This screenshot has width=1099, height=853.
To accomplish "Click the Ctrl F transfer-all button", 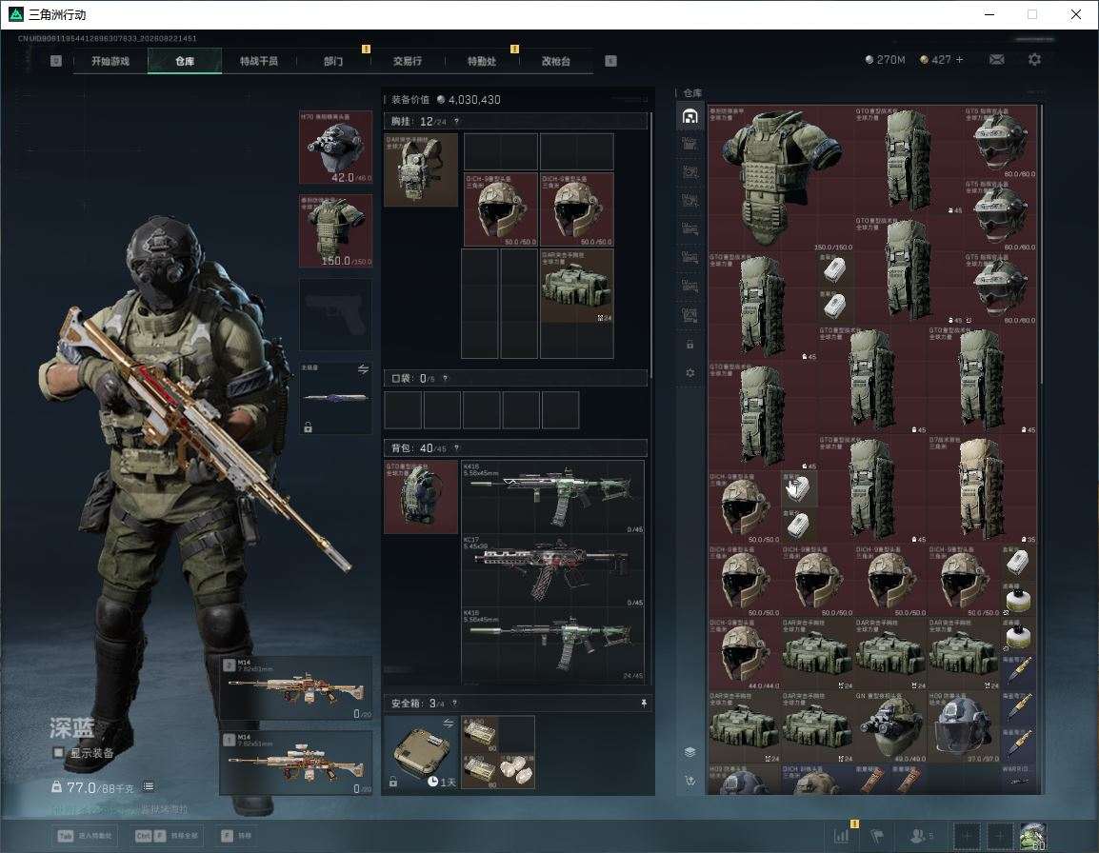I will click(x=167, y=836).
